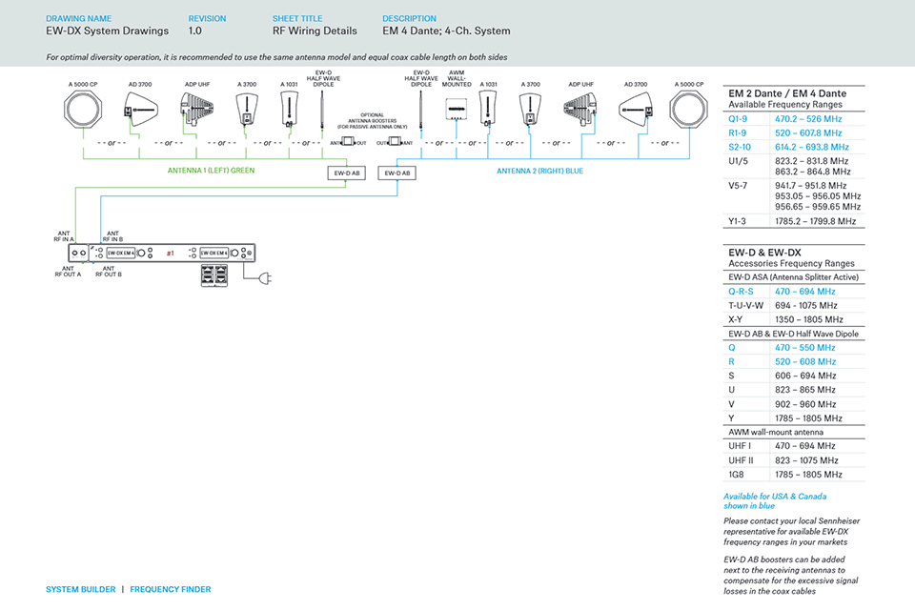This screenshot has height=610, width=915.
Task: Click the T-U-V-W row label
Action: point(745,305)
